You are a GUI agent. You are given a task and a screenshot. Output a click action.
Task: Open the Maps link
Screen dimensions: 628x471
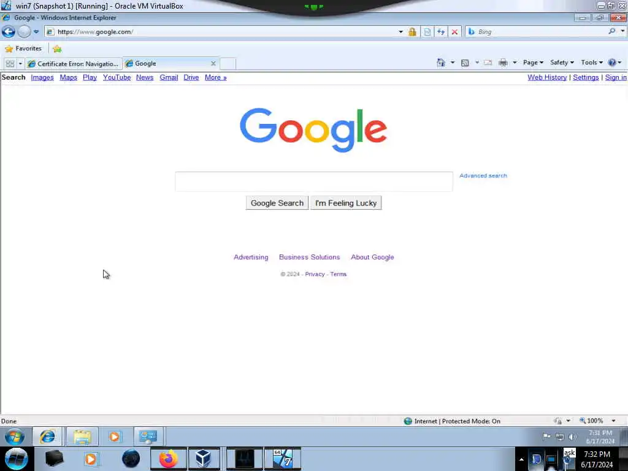click(x=69, y=77)
